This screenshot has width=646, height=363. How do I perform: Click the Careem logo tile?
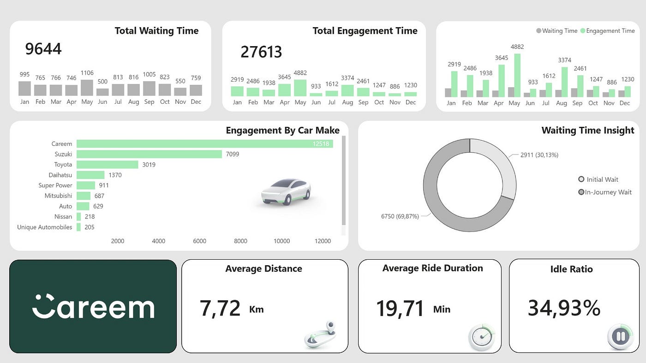point(93,306)
